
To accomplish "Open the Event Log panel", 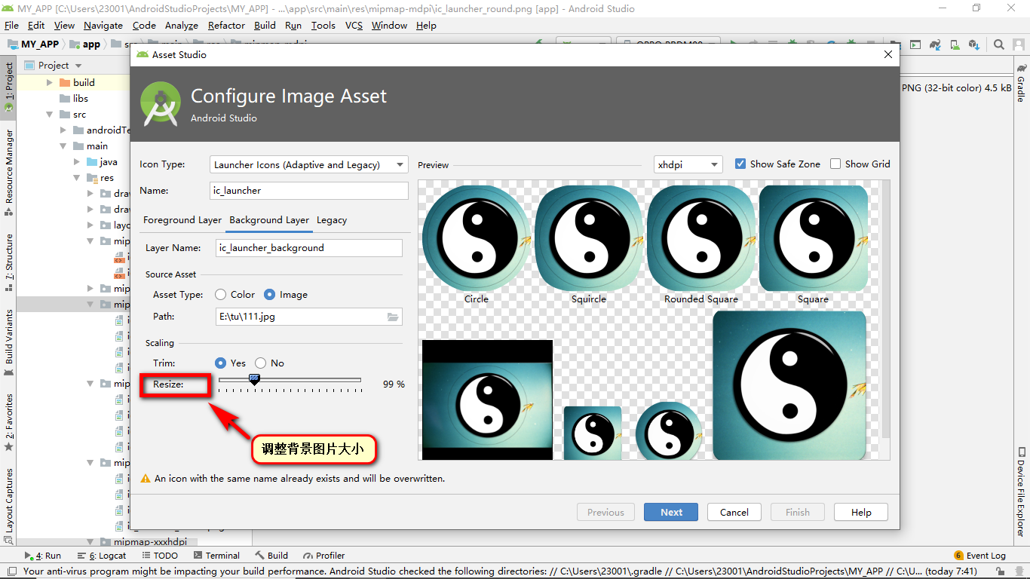I will coord(979,556).
